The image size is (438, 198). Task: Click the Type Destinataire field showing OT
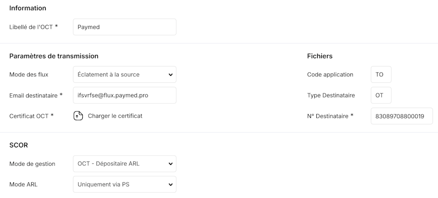coord(381,95)
